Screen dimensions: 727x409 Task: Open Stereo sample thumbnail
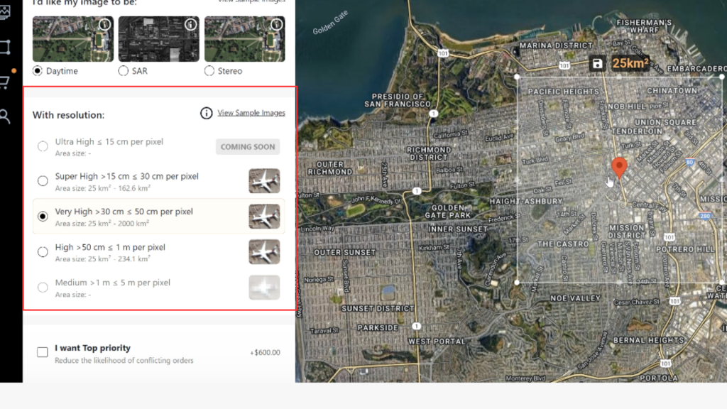[245, 39]
